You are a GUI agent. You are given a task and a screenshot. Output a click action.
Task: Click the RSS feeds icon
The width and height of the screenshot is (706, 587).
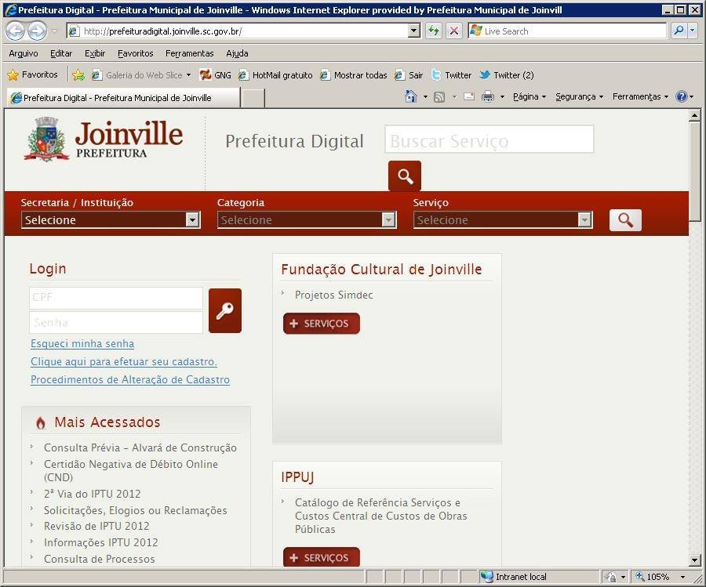pos(439,96)
